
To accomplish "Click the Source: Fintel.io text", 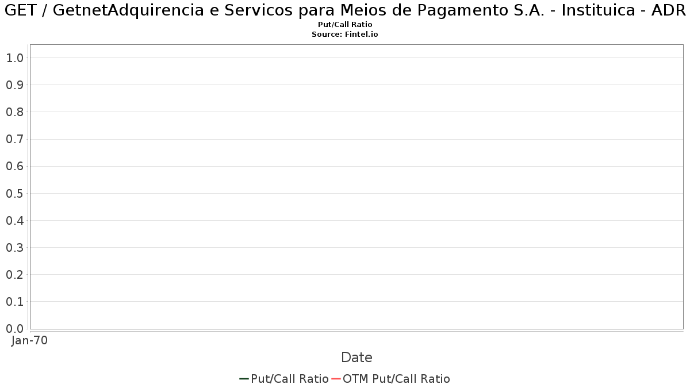I will 345,34.
